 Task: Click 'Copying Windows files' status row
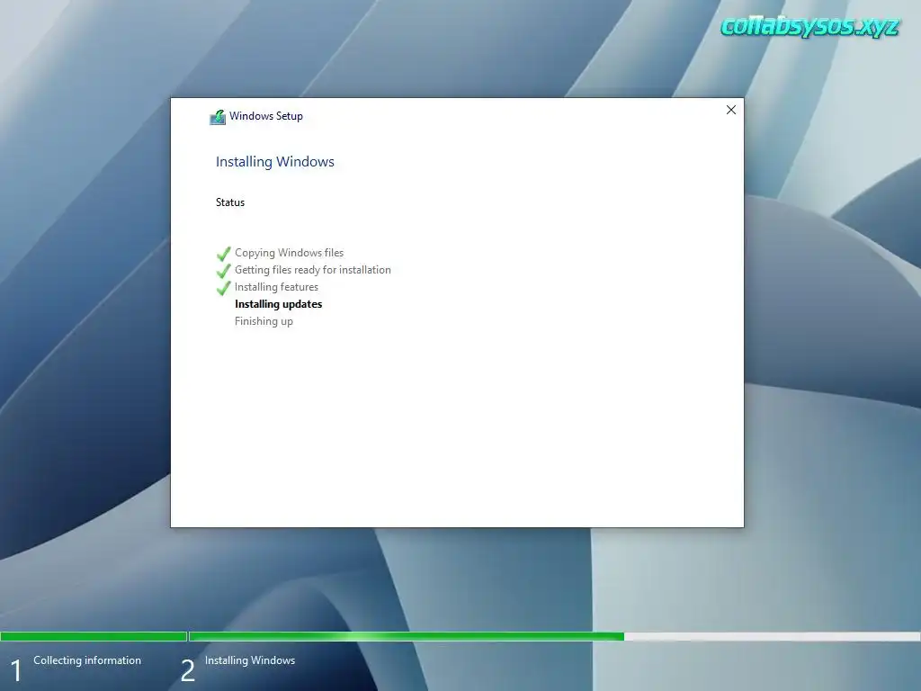289,253
